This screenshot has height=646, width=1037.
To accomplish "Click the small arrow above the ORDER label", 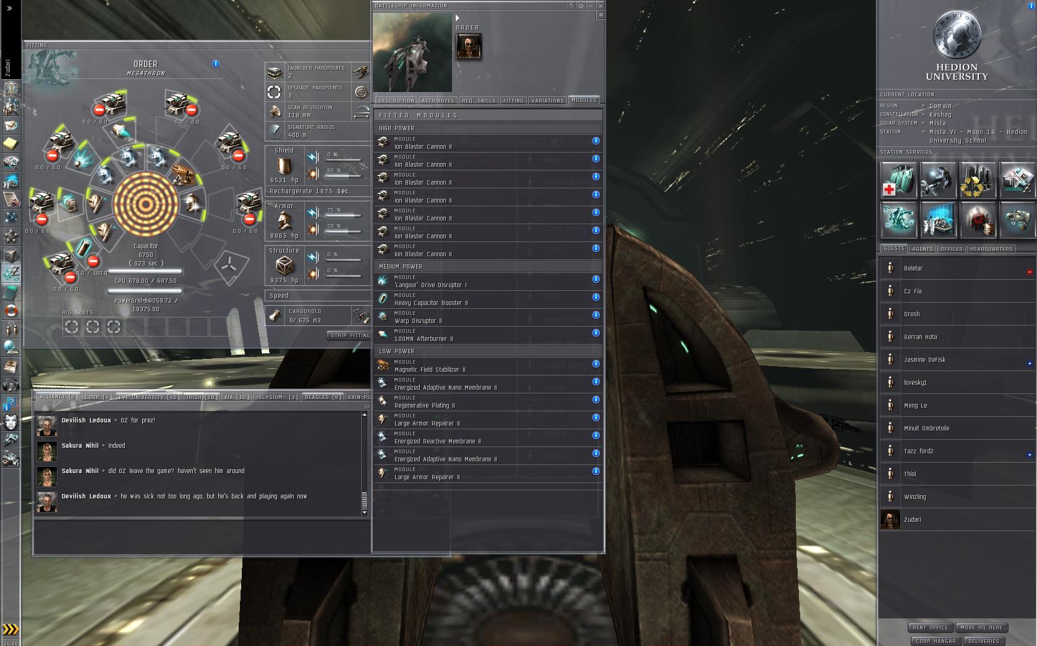I will 458,18.
